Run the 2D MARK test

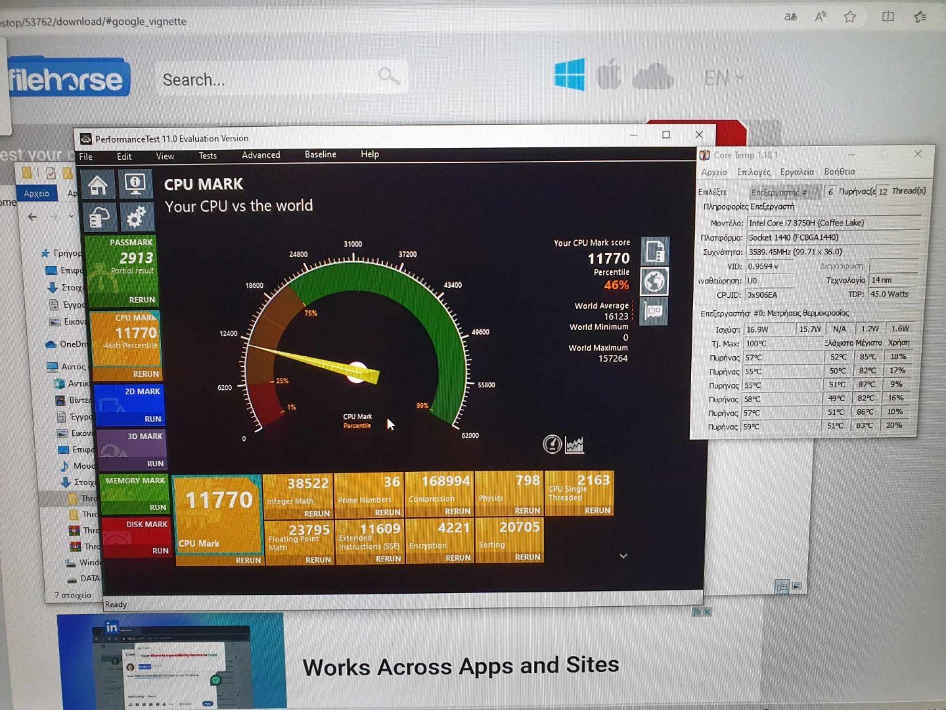pos(153,419)
